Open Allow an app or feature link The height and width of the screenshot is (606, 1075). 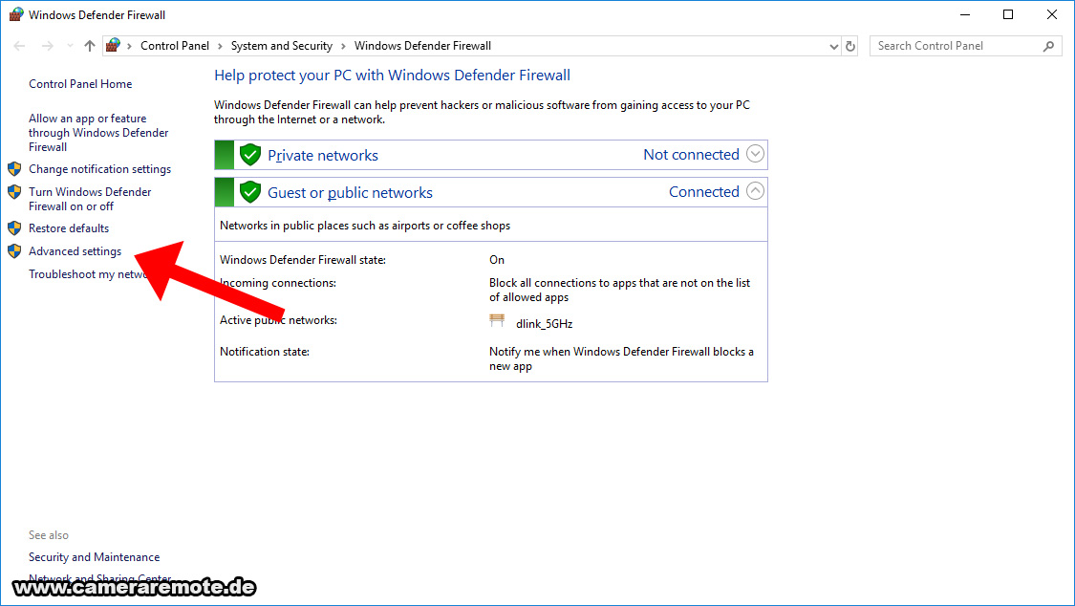[x=98, y=132]
